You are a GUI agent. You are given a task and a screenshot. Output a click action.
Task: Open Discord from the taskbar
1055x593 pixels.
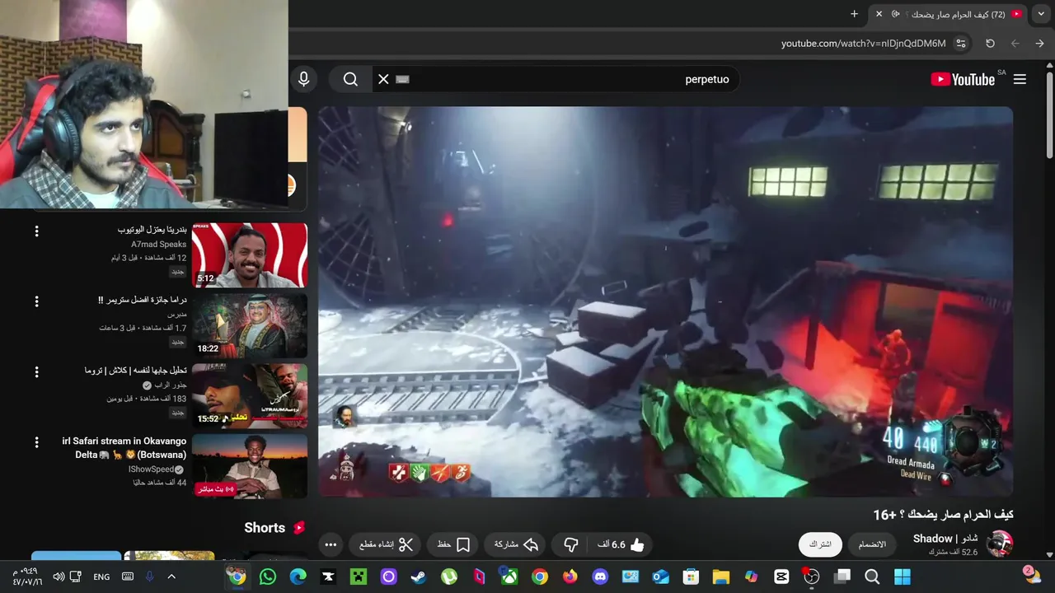point(600,577)
